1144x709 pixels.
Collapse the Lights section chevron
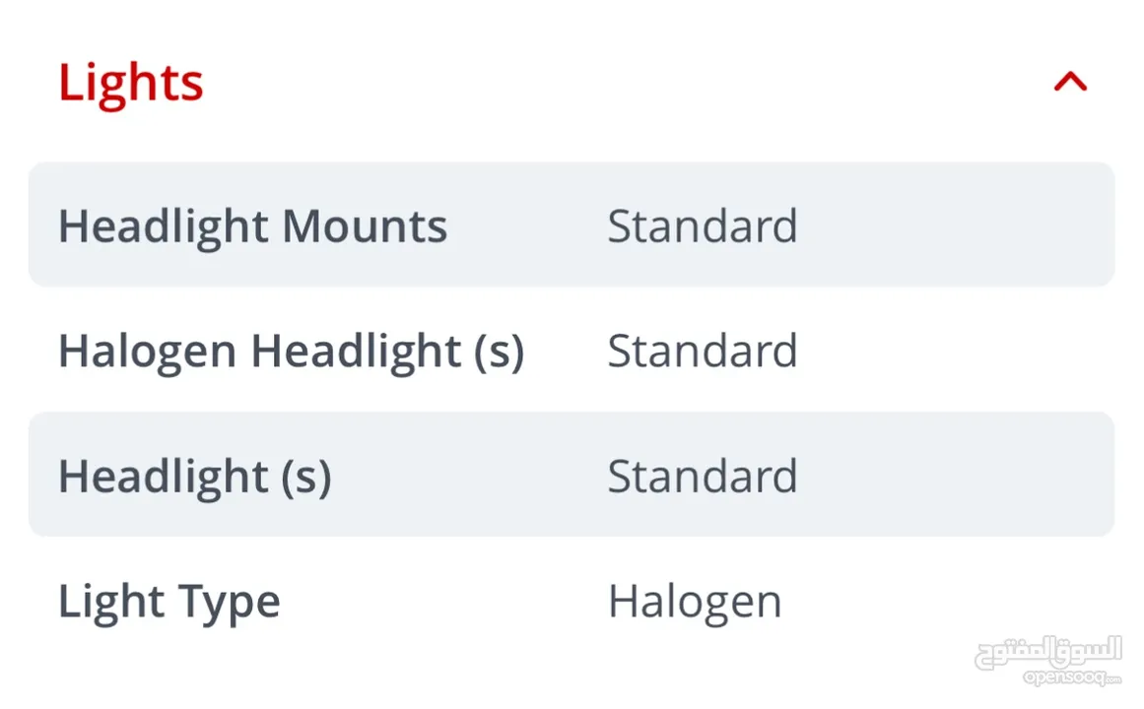pos(1070,82)
